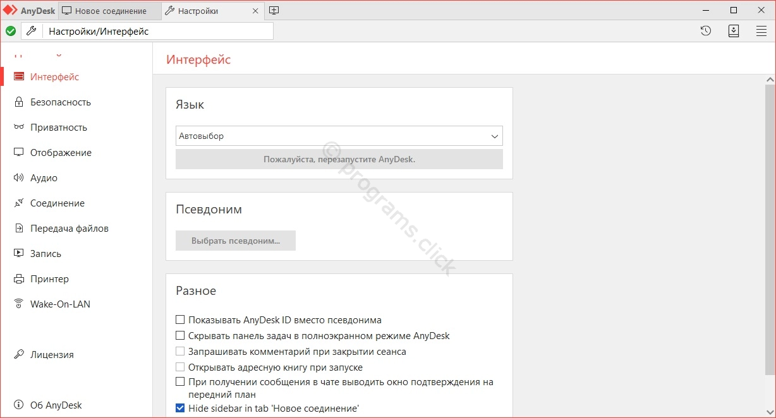This screenshot has height=418, width=776.
Task: Uncheck 'Hide sidebar in tab' option
Action: (x=180, y=409)
